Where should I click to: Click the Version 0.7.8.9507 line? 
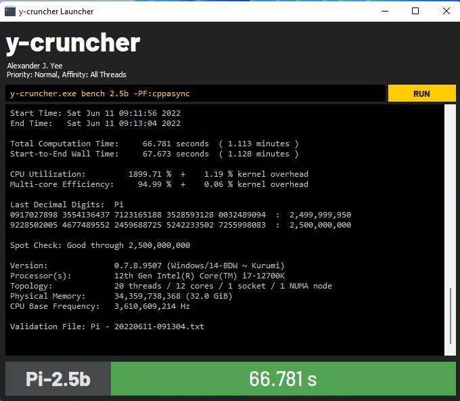point(147,266)
